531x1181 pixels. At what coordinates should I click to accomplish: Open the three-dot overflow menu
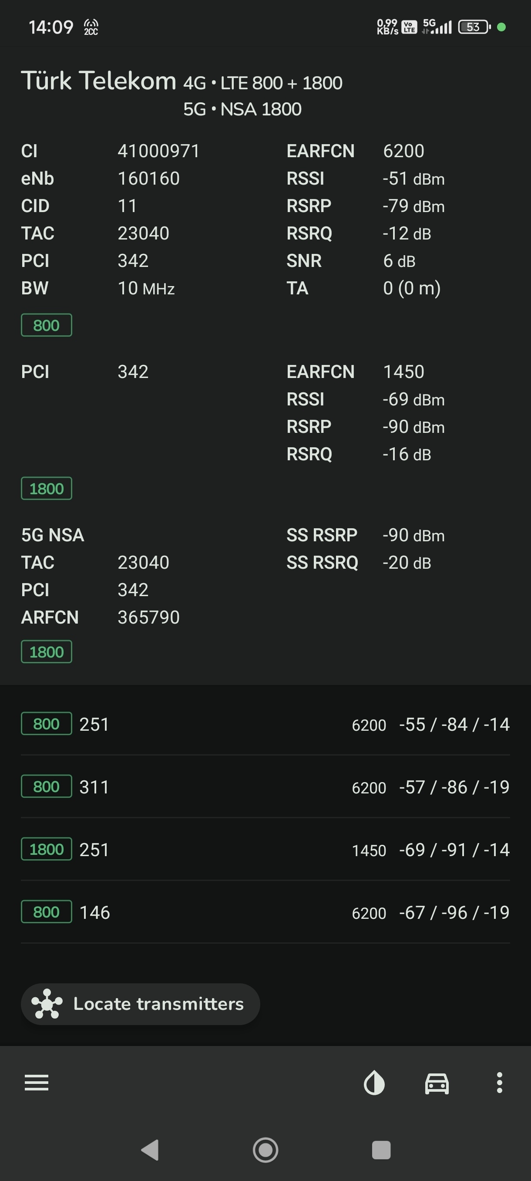499,1083
